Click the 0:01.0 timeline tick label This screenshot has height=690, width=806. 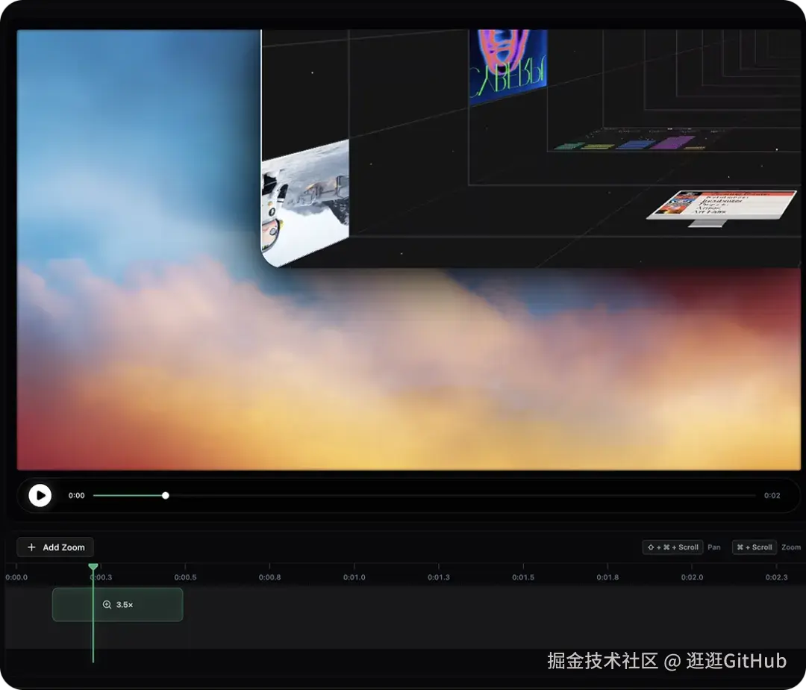click(x=354, y=577)
